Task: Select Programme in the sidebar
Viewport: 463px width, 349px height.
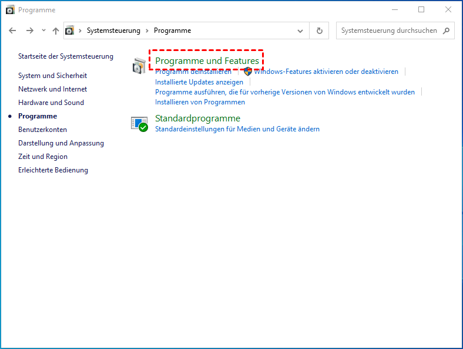Action: [x=38, y=116]
